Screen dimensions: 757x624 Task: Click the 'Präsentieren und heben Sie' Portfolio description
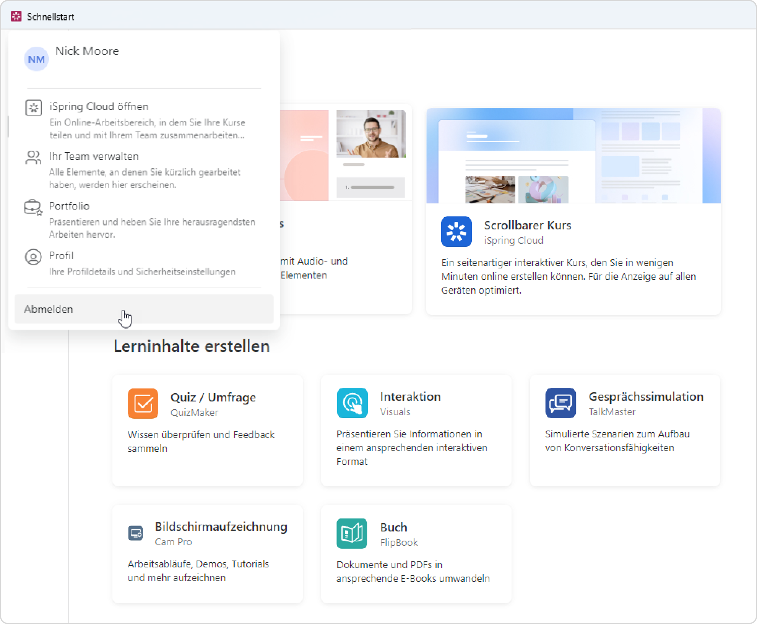coord(152,228)
